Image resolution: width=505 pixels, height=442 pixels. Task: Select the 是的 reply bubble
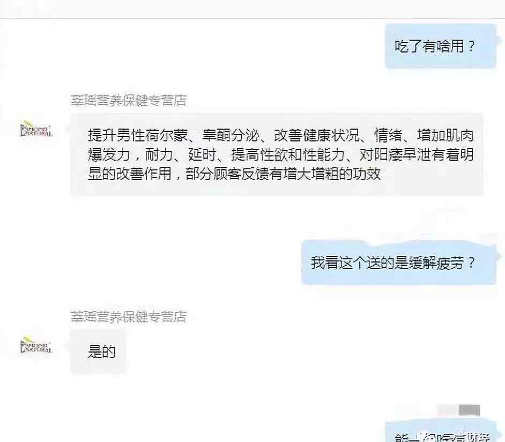pyautogui.click(x=98, y=351)
